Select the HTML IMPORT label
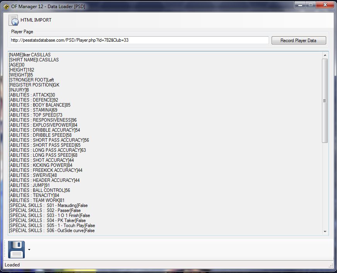The image size is (337, 273). click(36, 20)
